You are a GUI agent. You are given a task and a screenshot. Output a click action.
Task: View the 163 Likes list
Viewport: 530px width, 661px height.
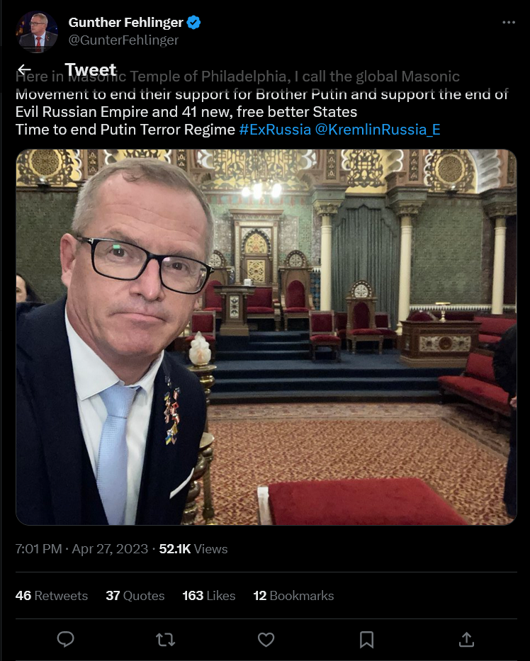coord(209,596)
